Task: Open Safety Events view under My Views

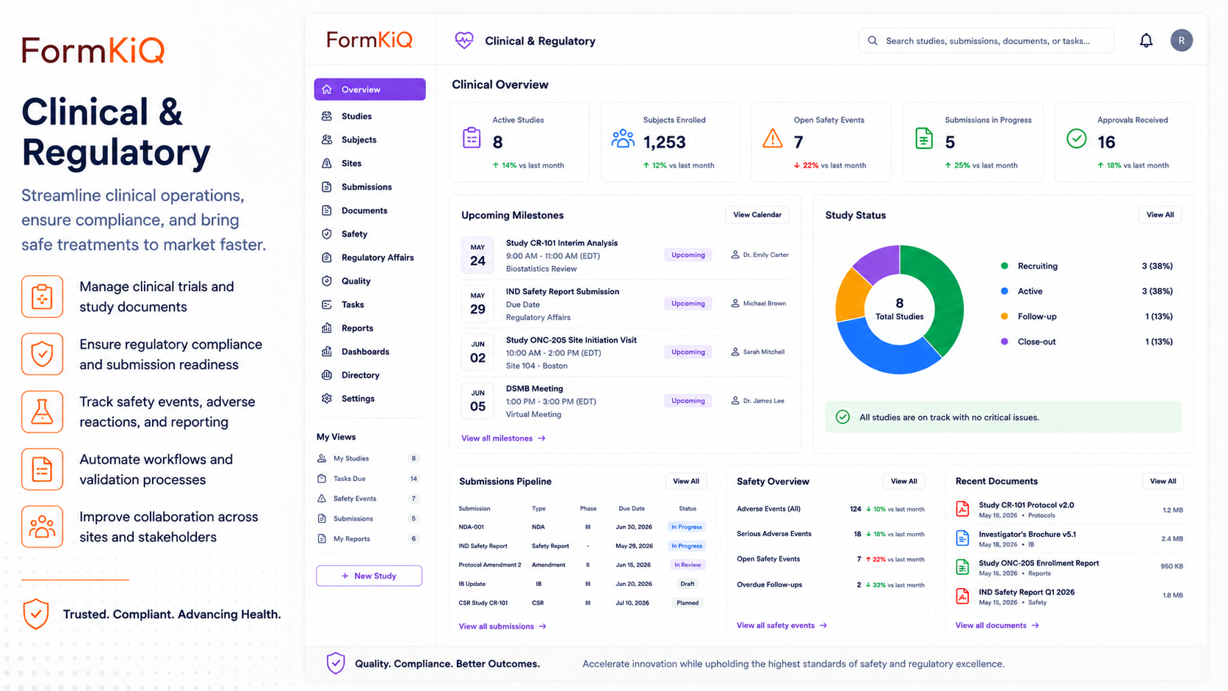Action: coord(369,499)
